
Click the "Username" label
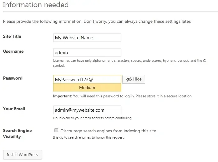[x=13, y=51]
